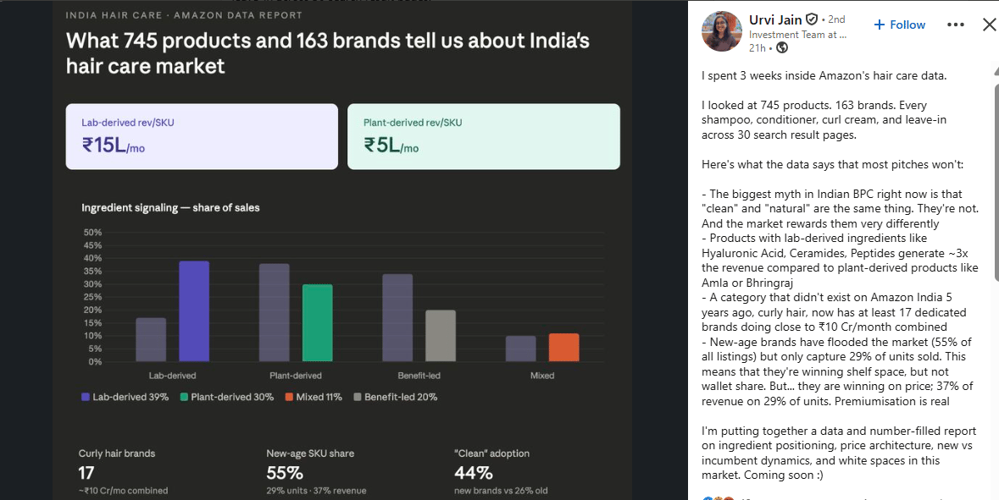This screenshot has height=500, width=999.
Task: Click the Plant-derived rev/SKU ₹5L card
Action: [x=483, y=136]
